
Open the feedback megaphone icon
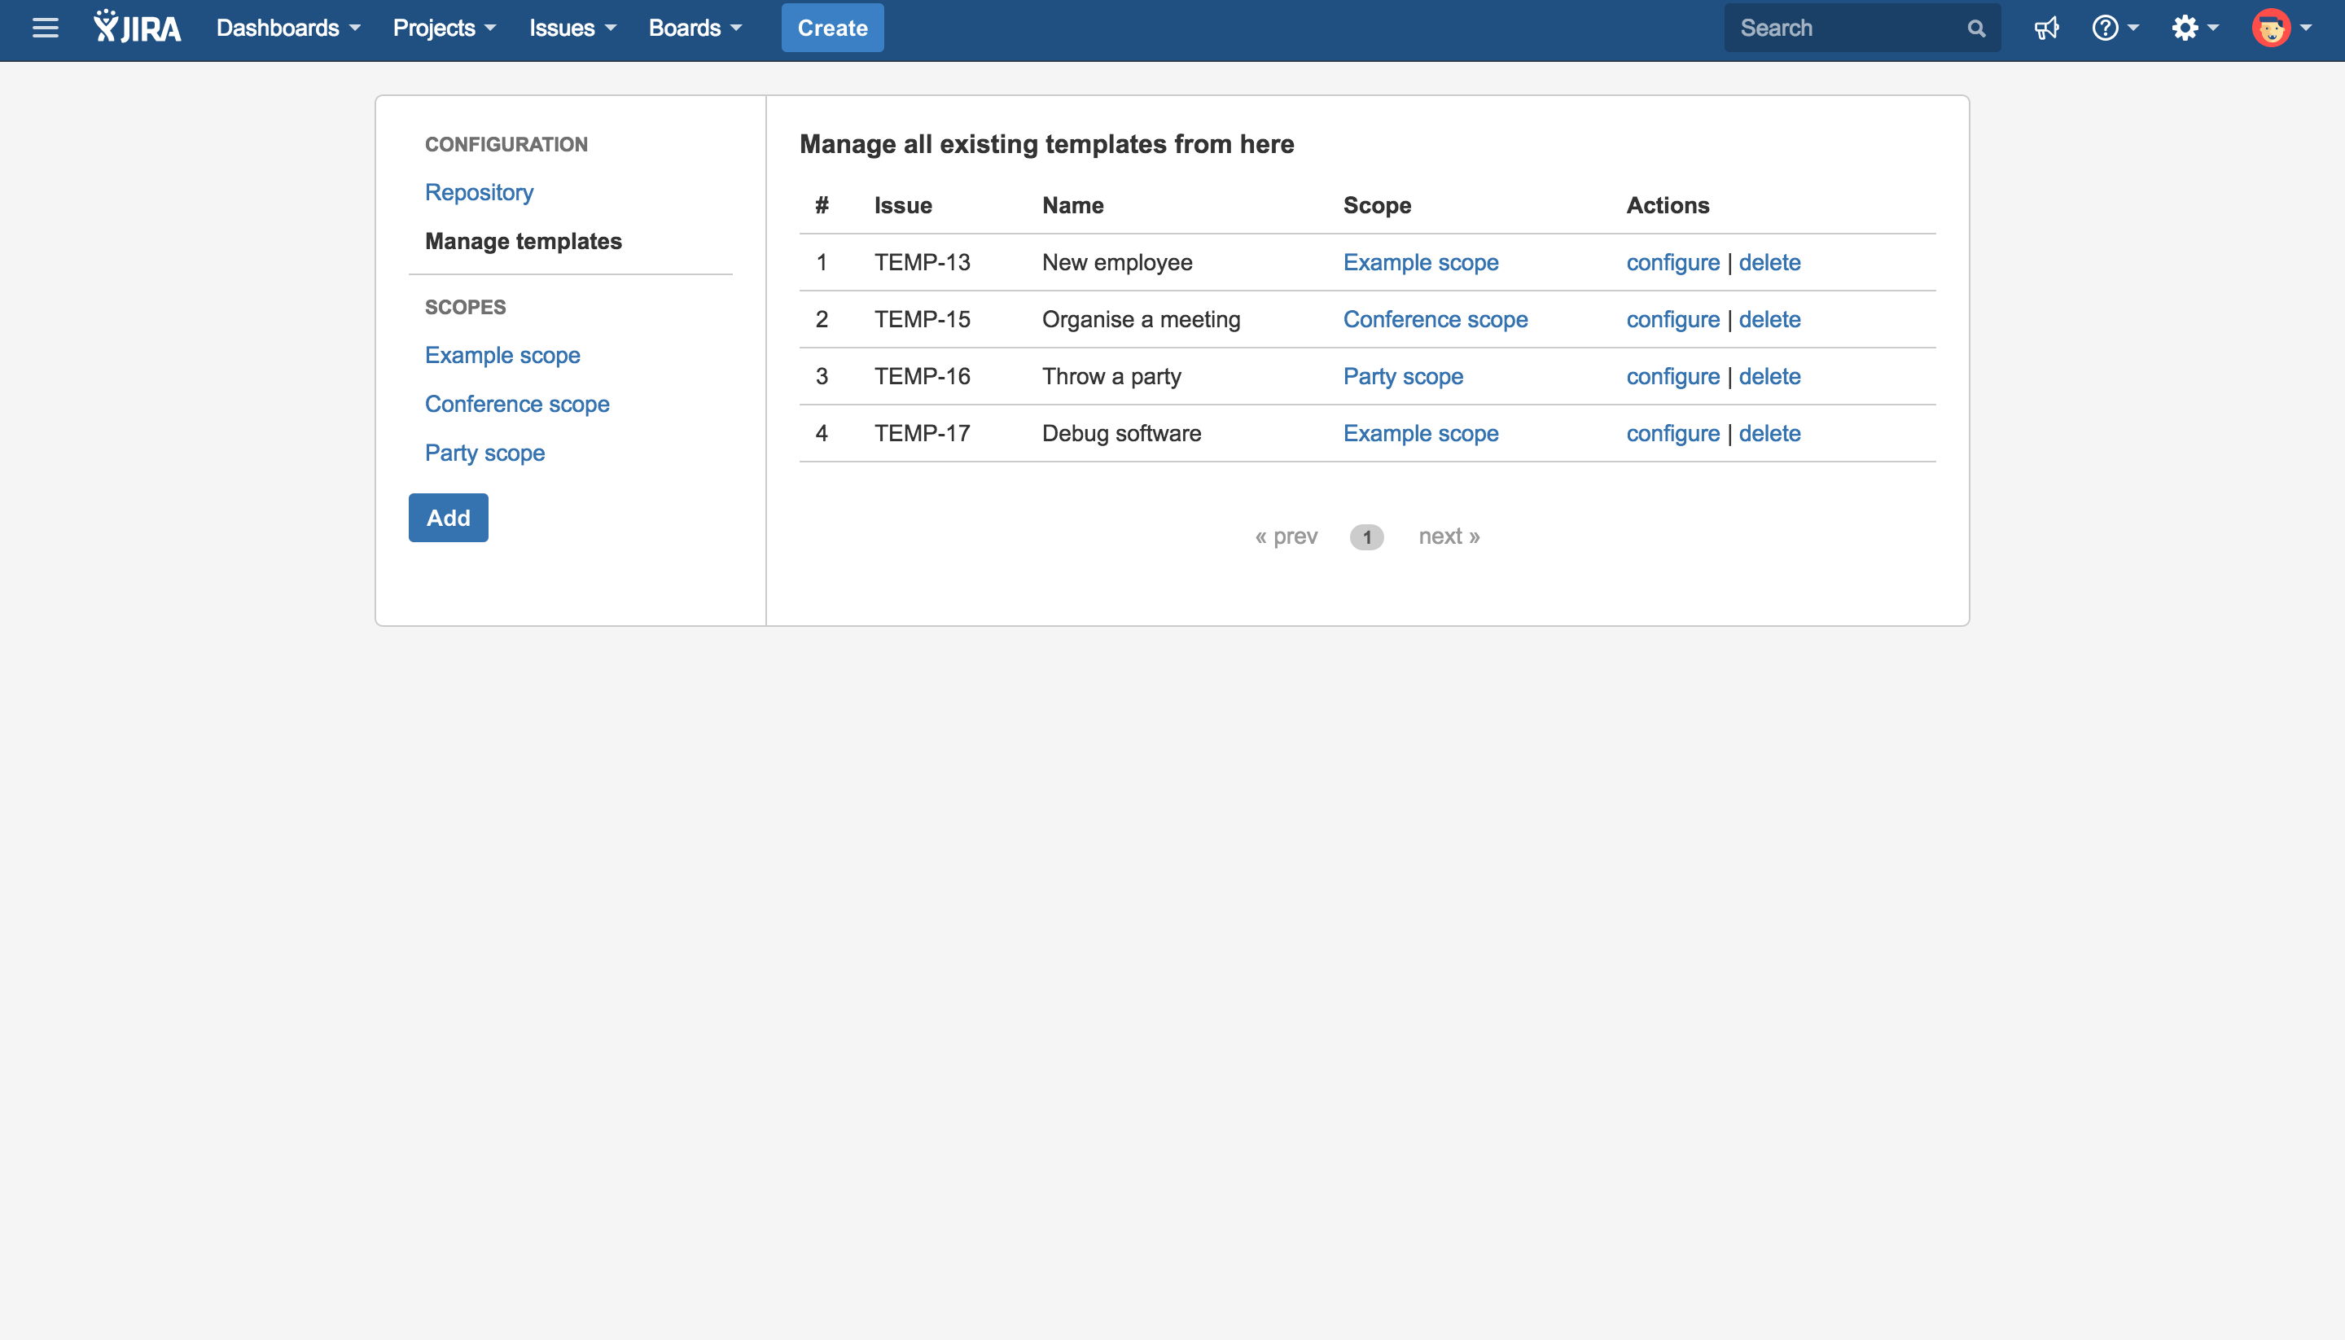[x=2046, y=28]
